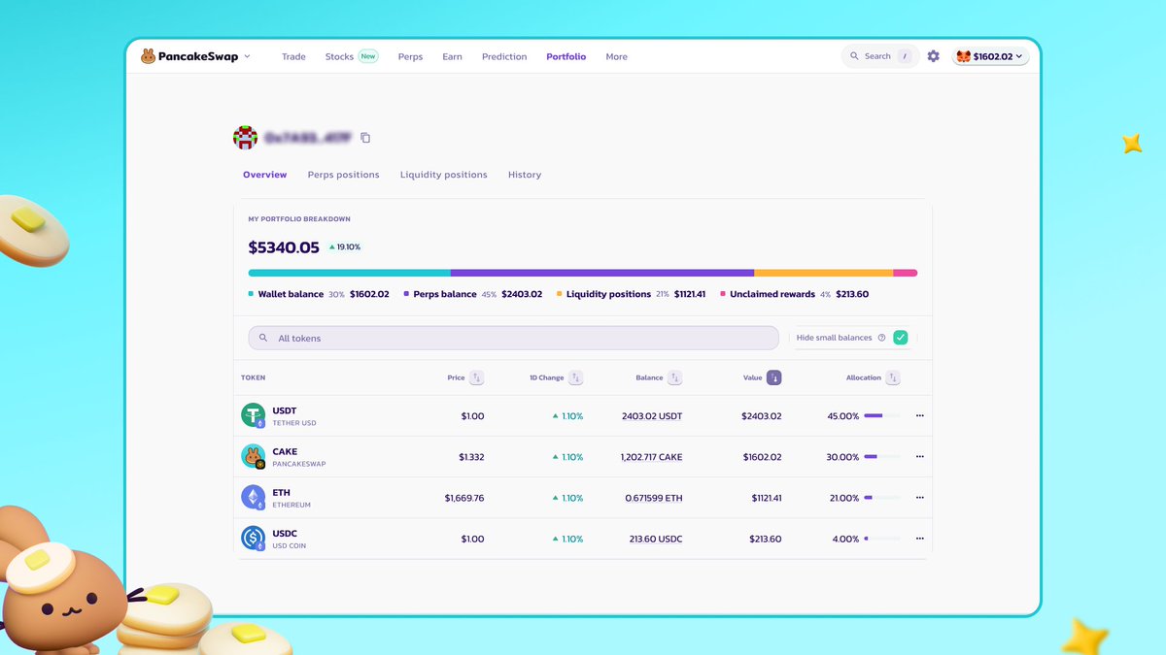The width and height of the screenshot is (1166, 655).
Task: Click the total value $5340.05
Action: pos(284,247)
